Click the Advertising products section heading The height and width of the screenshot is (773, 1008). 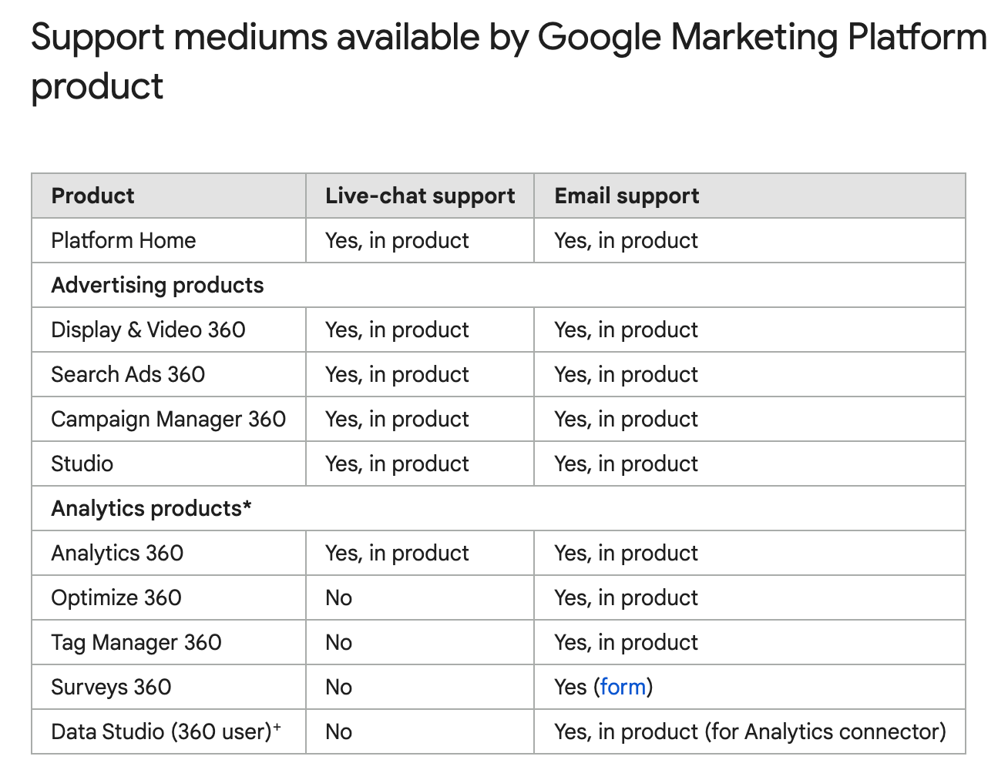click(157, 285)
